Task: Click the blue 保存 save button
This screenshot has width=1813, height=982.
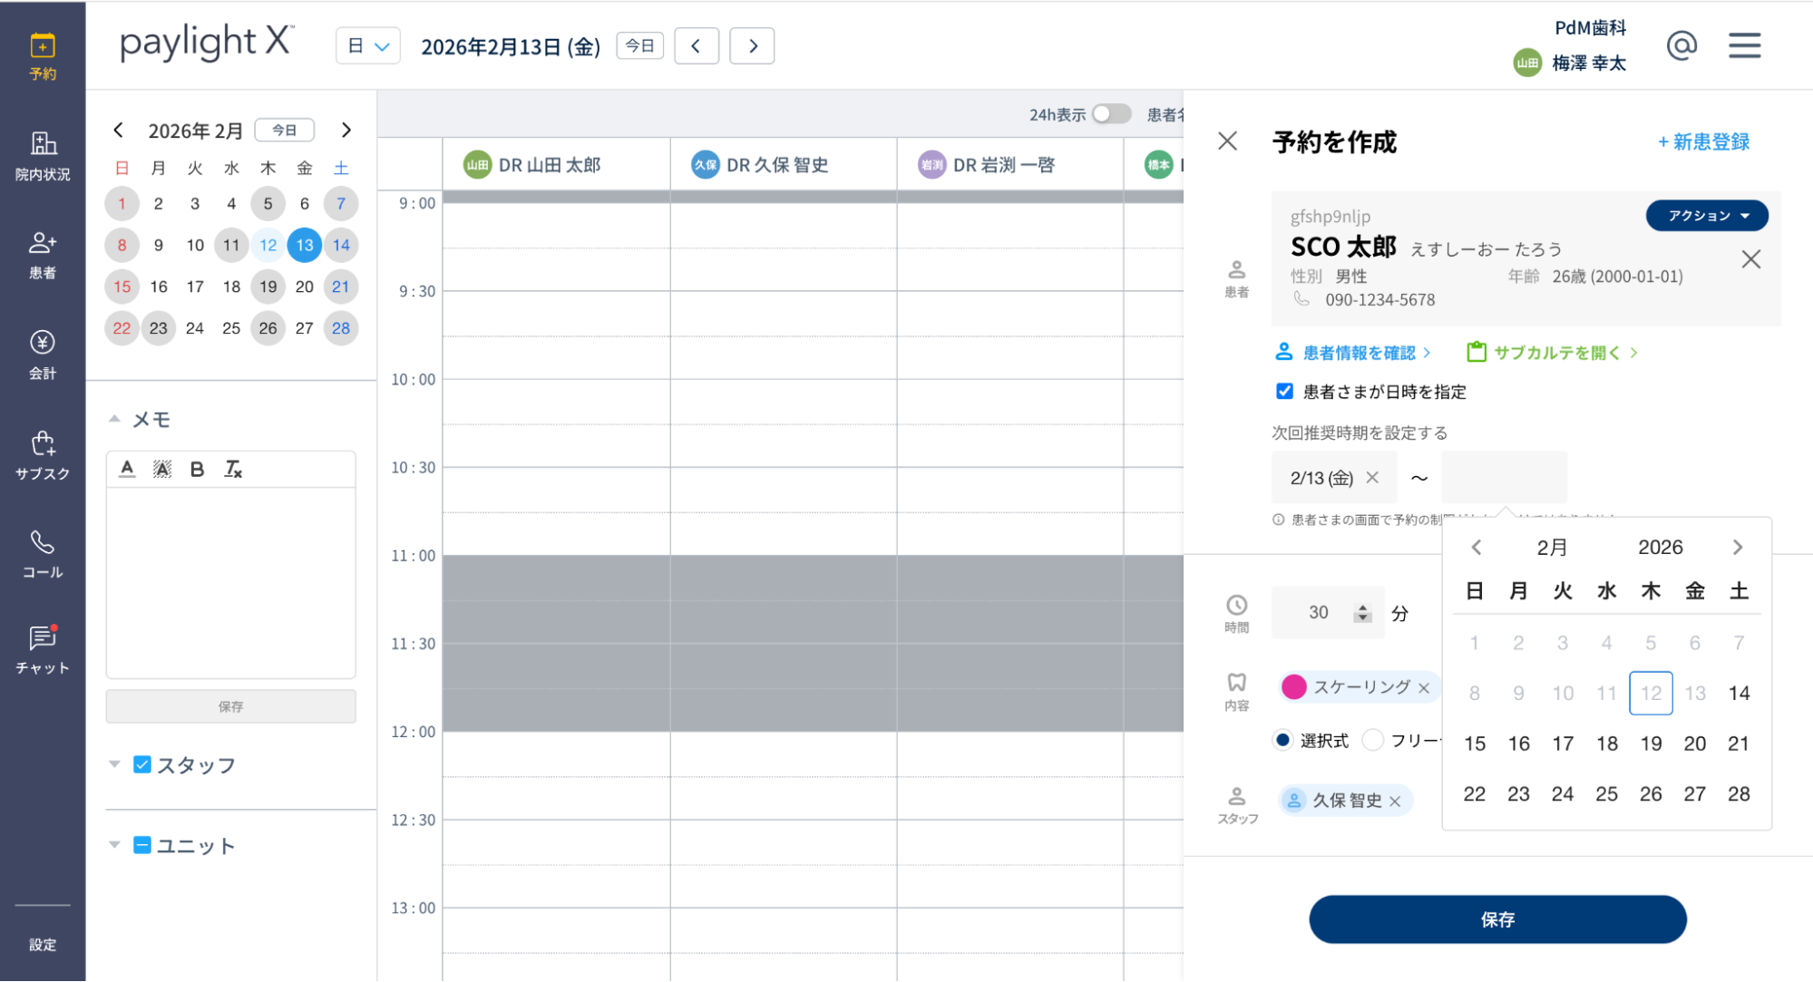Action: pyautogui.click(x=1496, y=919)
